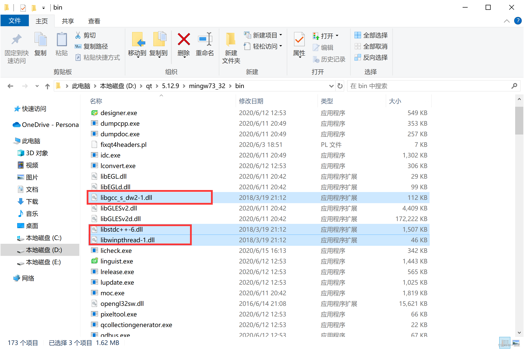Viewport: 524px width, 349px height.
Task: Click the scissors Cut icon
Action: [78, 35]
